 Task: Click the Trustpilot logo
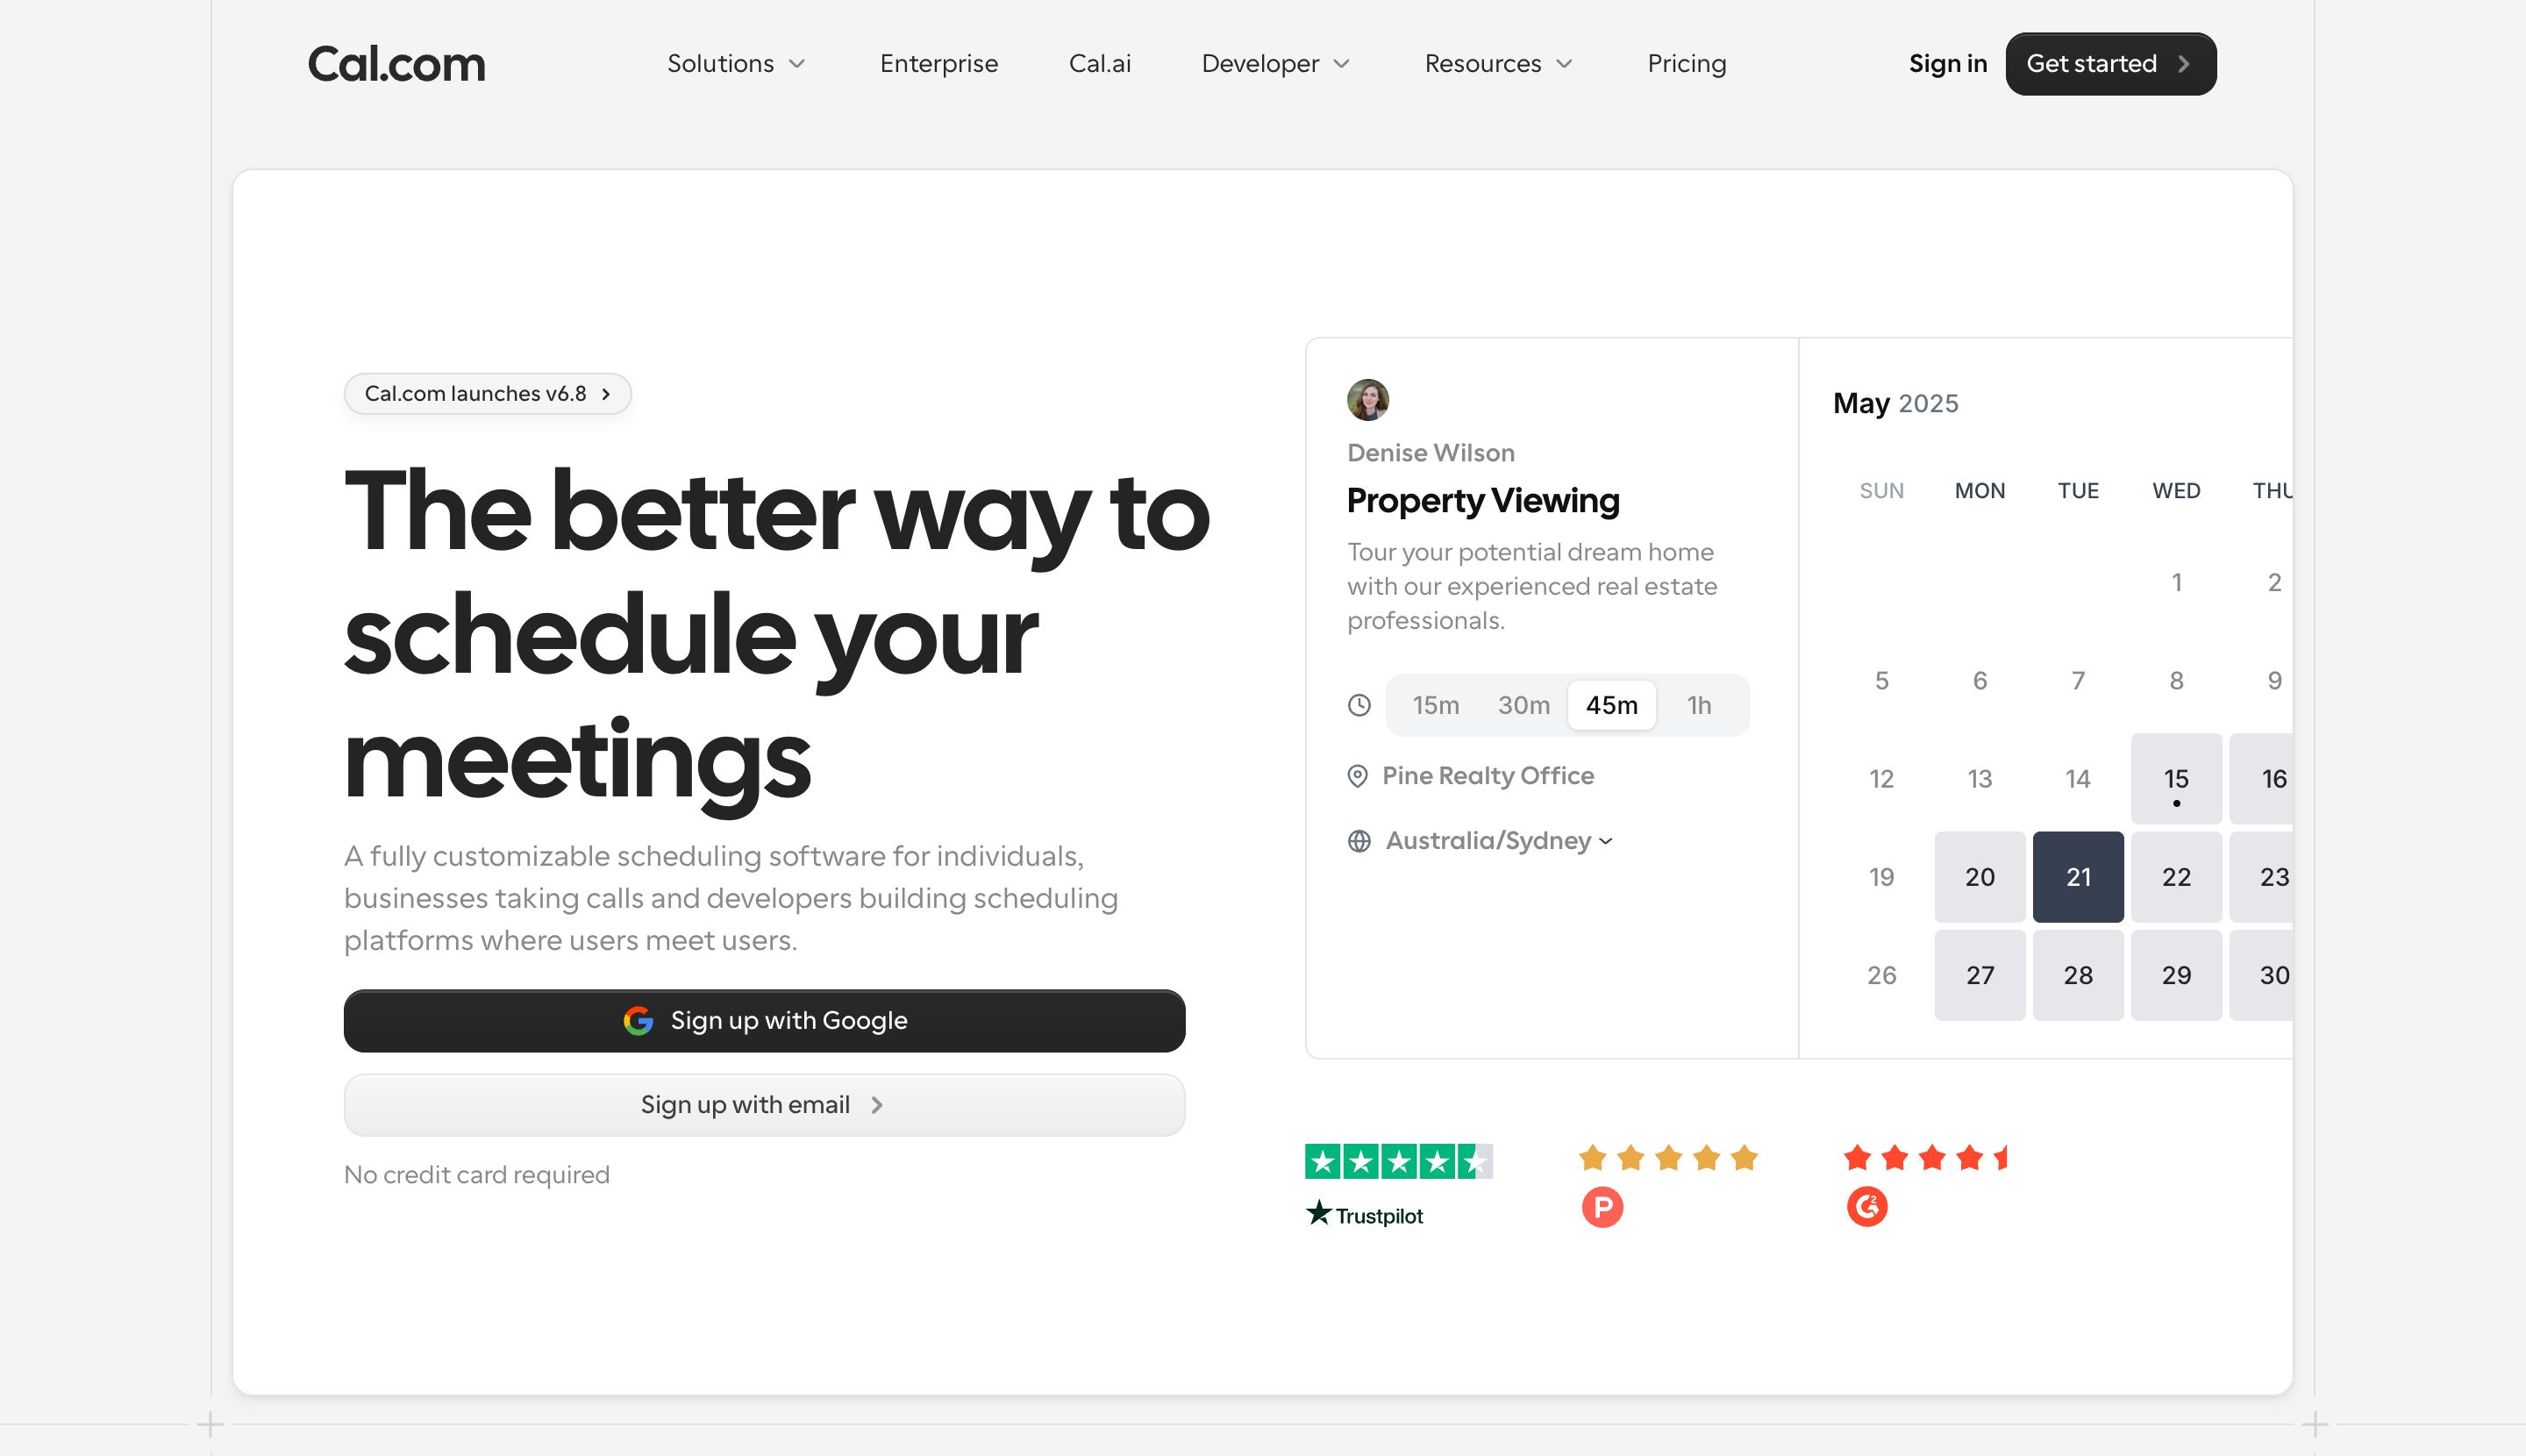(x=1364, y=1214)
